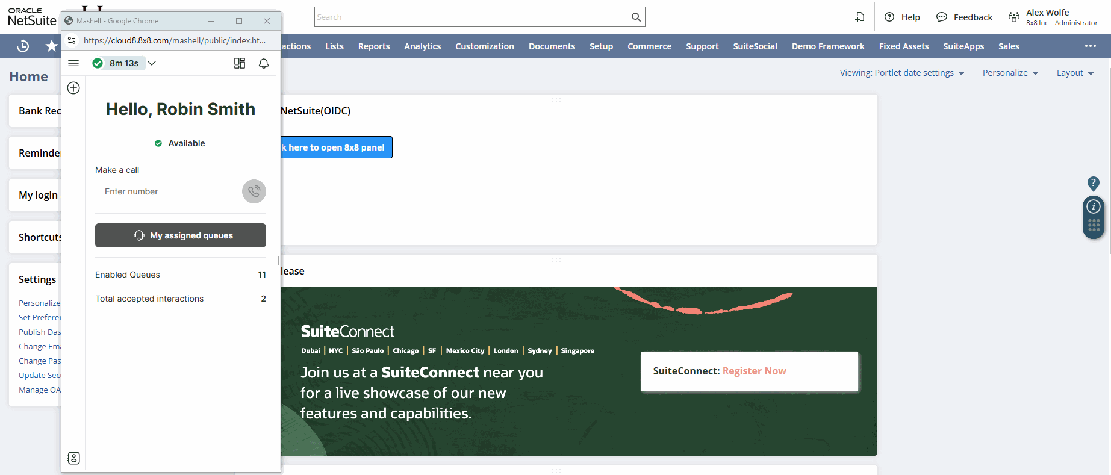Open the Change Email settings link
The height and width of the screenshot is (475, 1111).
pyautogui.click(x=40, y=346)
